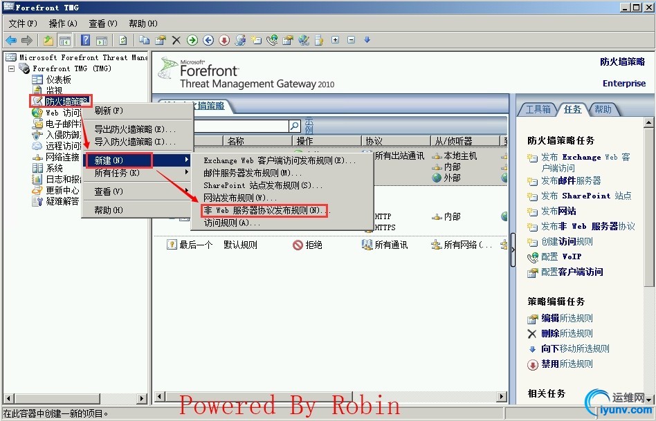Click the 发布邮件服务器 task link

[571, 180]
